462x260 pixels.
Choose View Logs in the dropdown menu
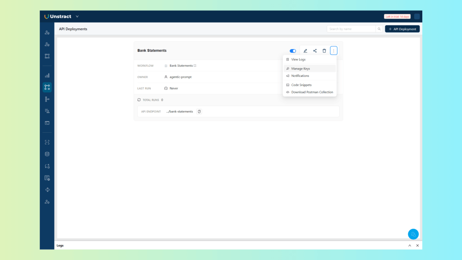pos(298,60)
